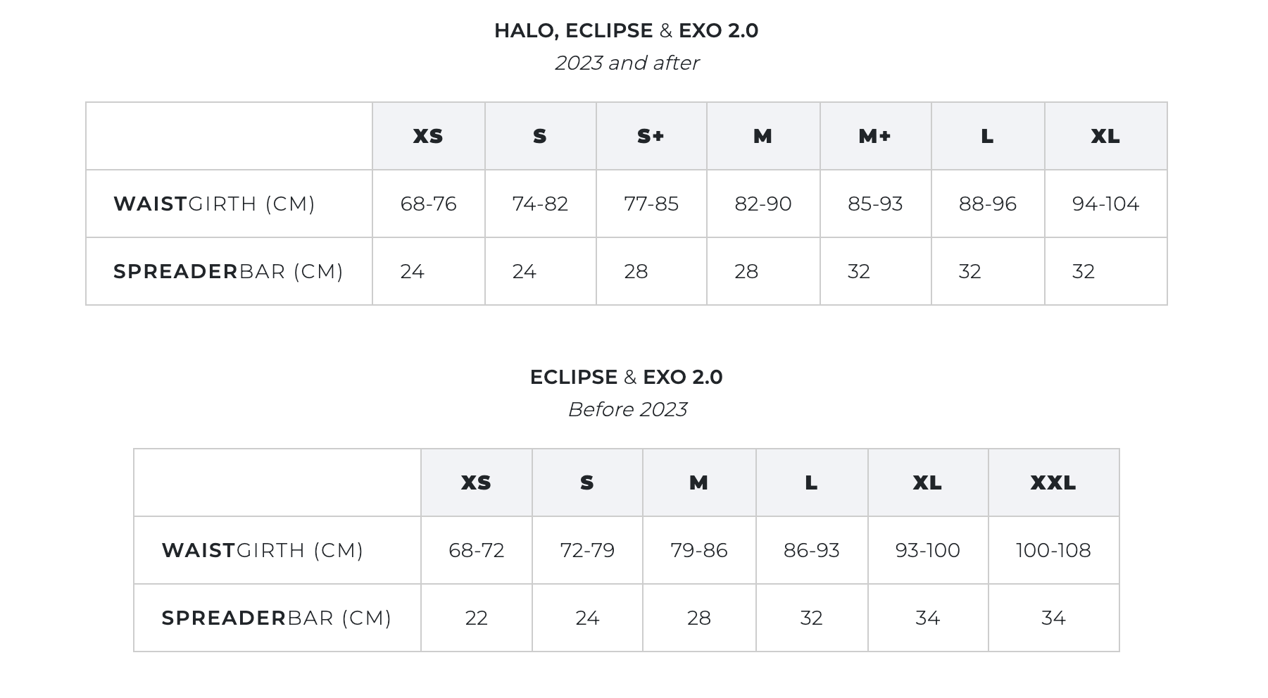Click the "HALO, ECLIPSE & EXO 2.0" heading

point(626,31)
